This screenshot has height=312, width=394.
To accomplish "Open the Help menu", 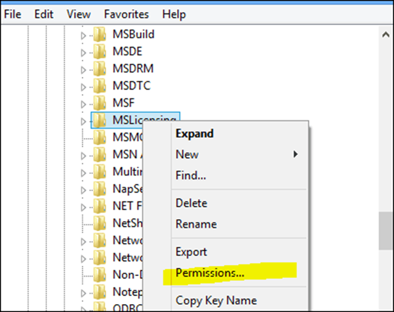I will (174, 14).
